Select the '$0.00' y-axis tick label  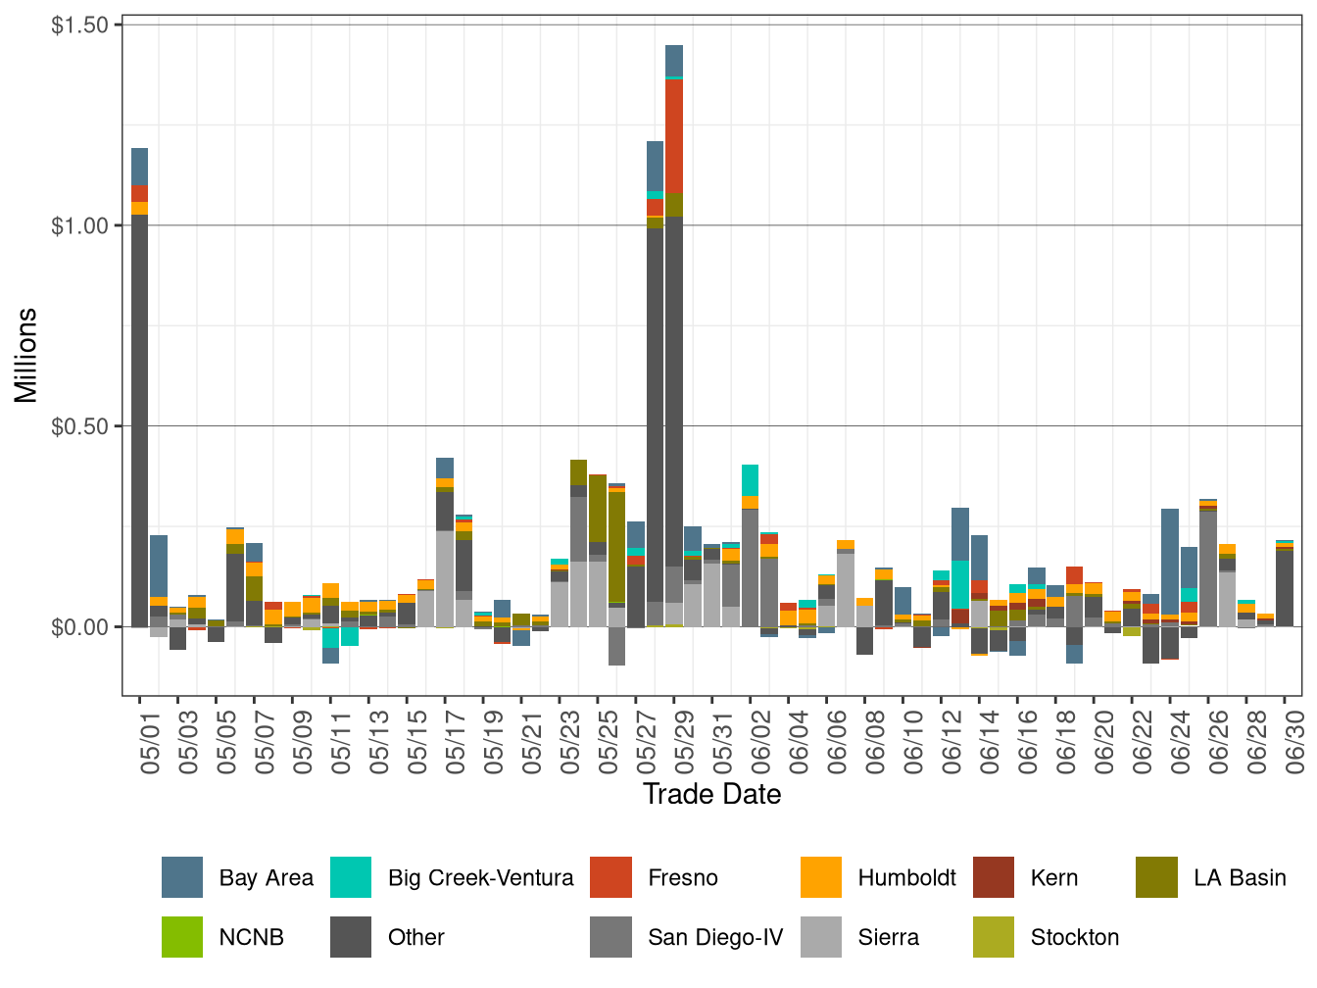80,627
